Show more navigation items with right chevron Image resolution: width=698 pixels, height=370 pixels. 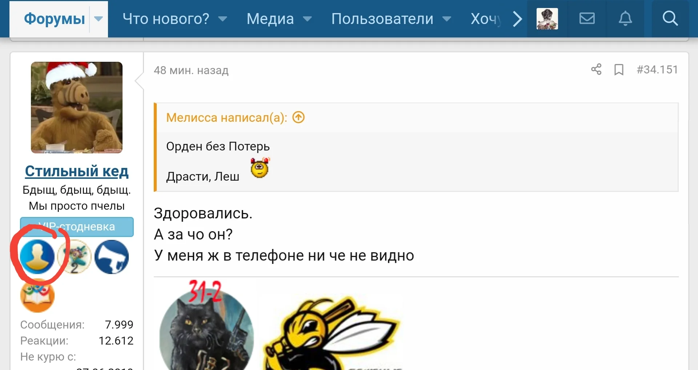tap(517, 19)
